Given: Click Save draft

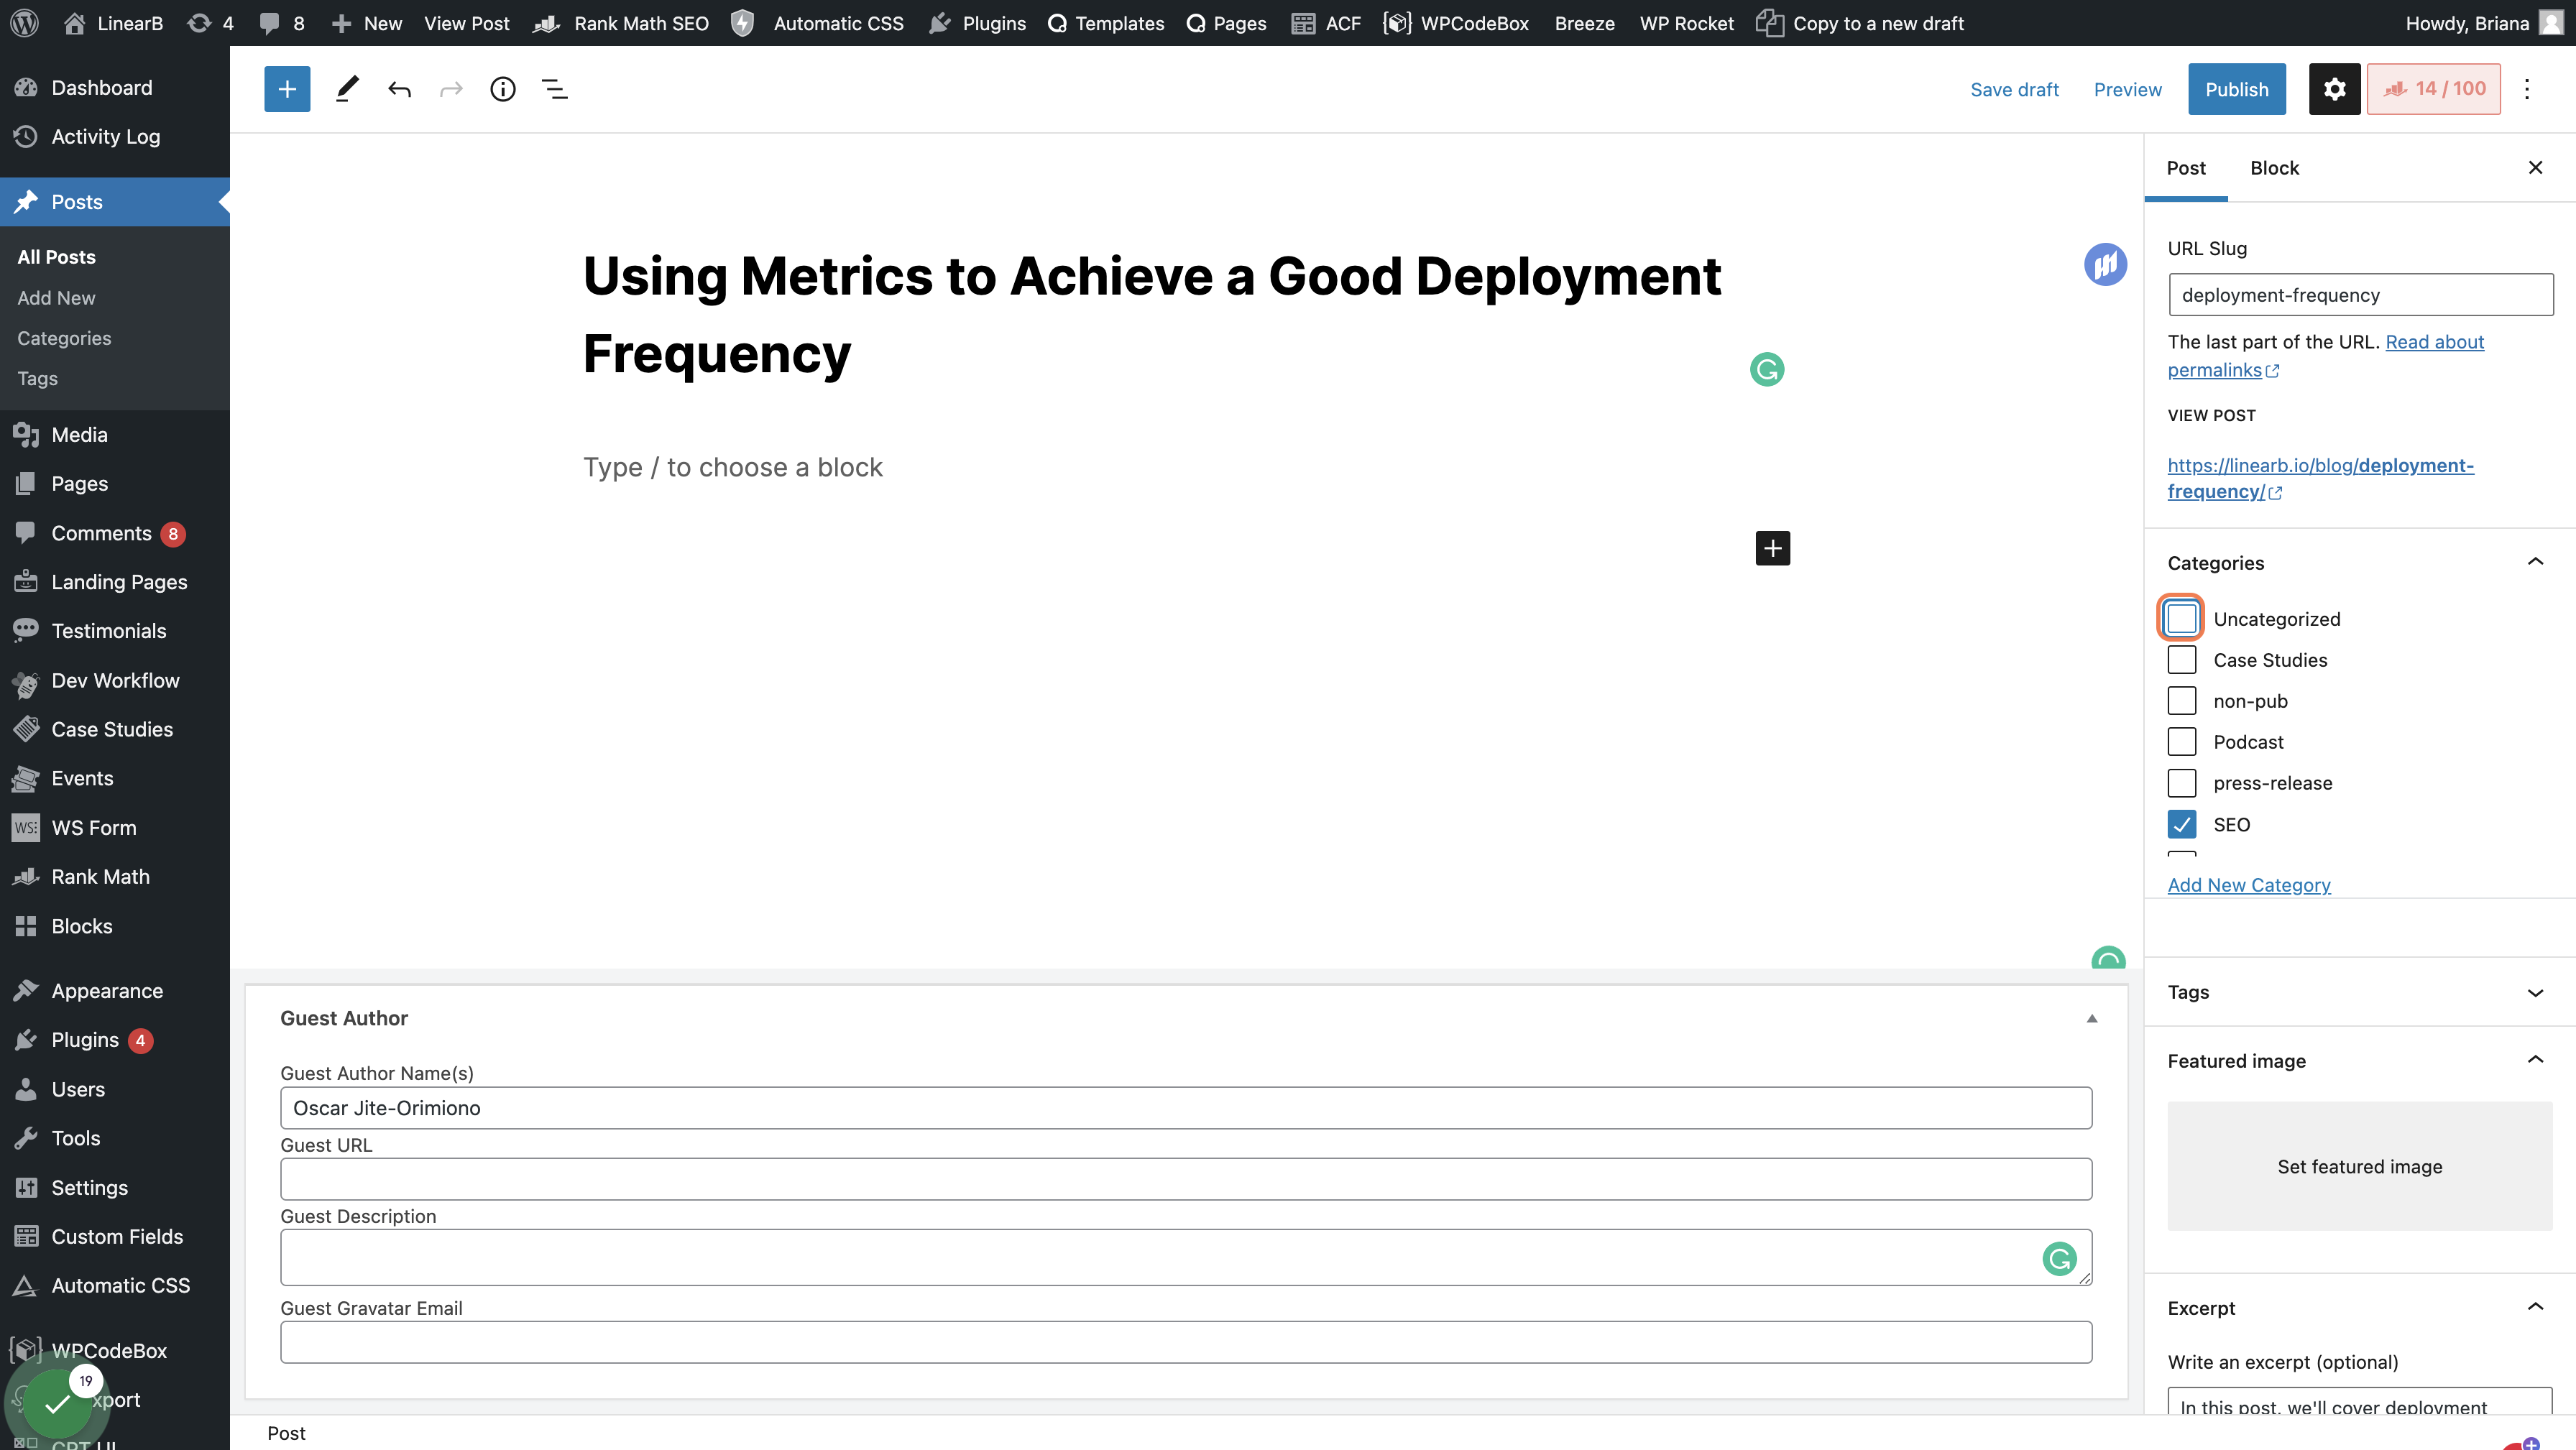Looking at the screenshot, I should click(x=2014, y=89).
